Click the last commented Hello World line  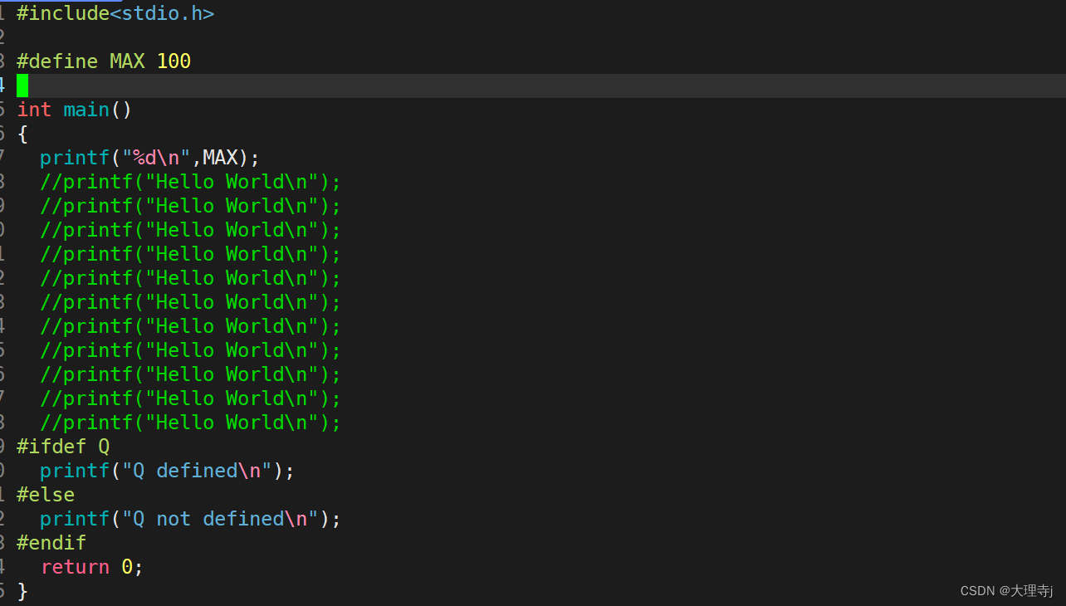(x=190, y=423)
